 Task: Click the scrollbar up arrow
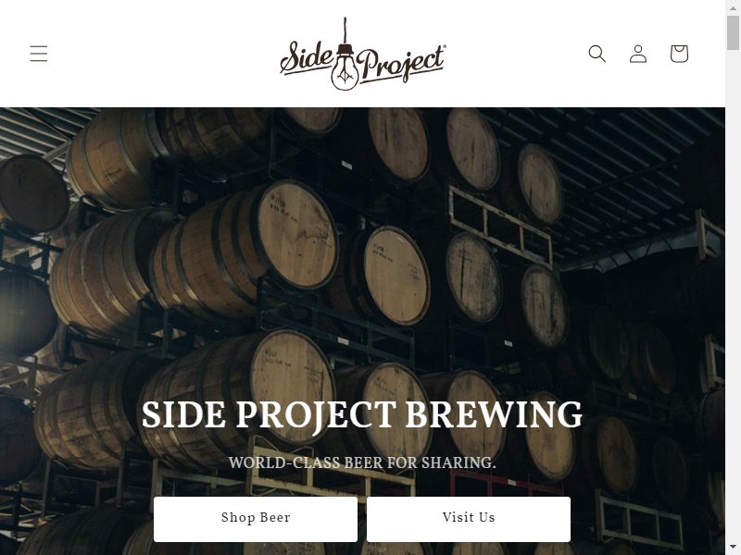coord(733,6)
